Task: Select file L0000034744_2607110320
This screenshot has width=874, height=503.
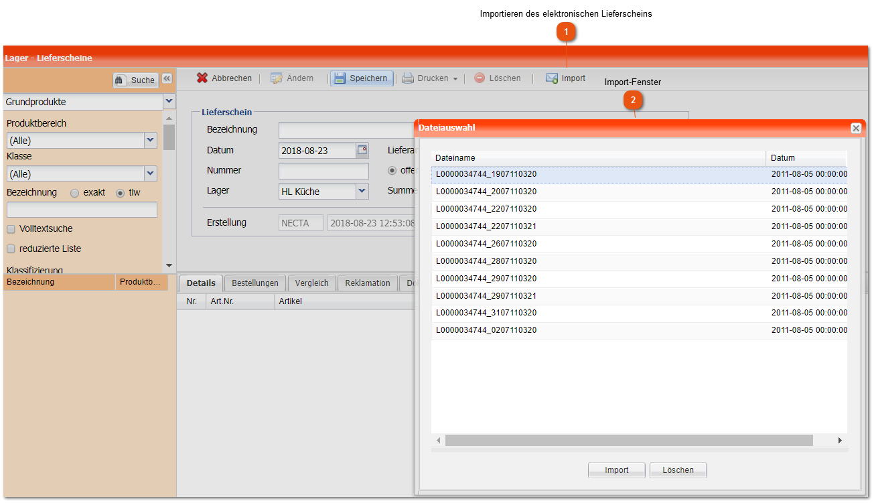Action: (x=639, y=244)
